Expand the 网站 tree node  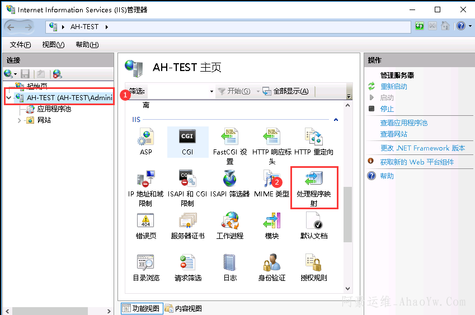(20, 120)
